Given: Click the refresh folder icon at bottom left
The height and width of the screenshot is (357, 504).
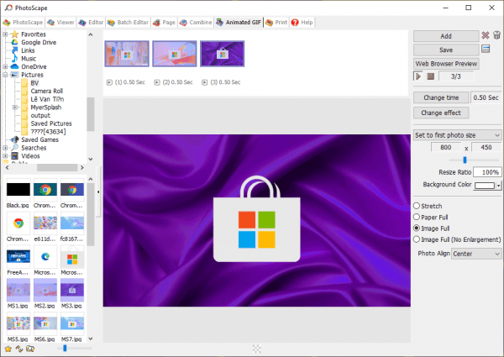Looking at the screenshot, I should (x=19, y=349).
